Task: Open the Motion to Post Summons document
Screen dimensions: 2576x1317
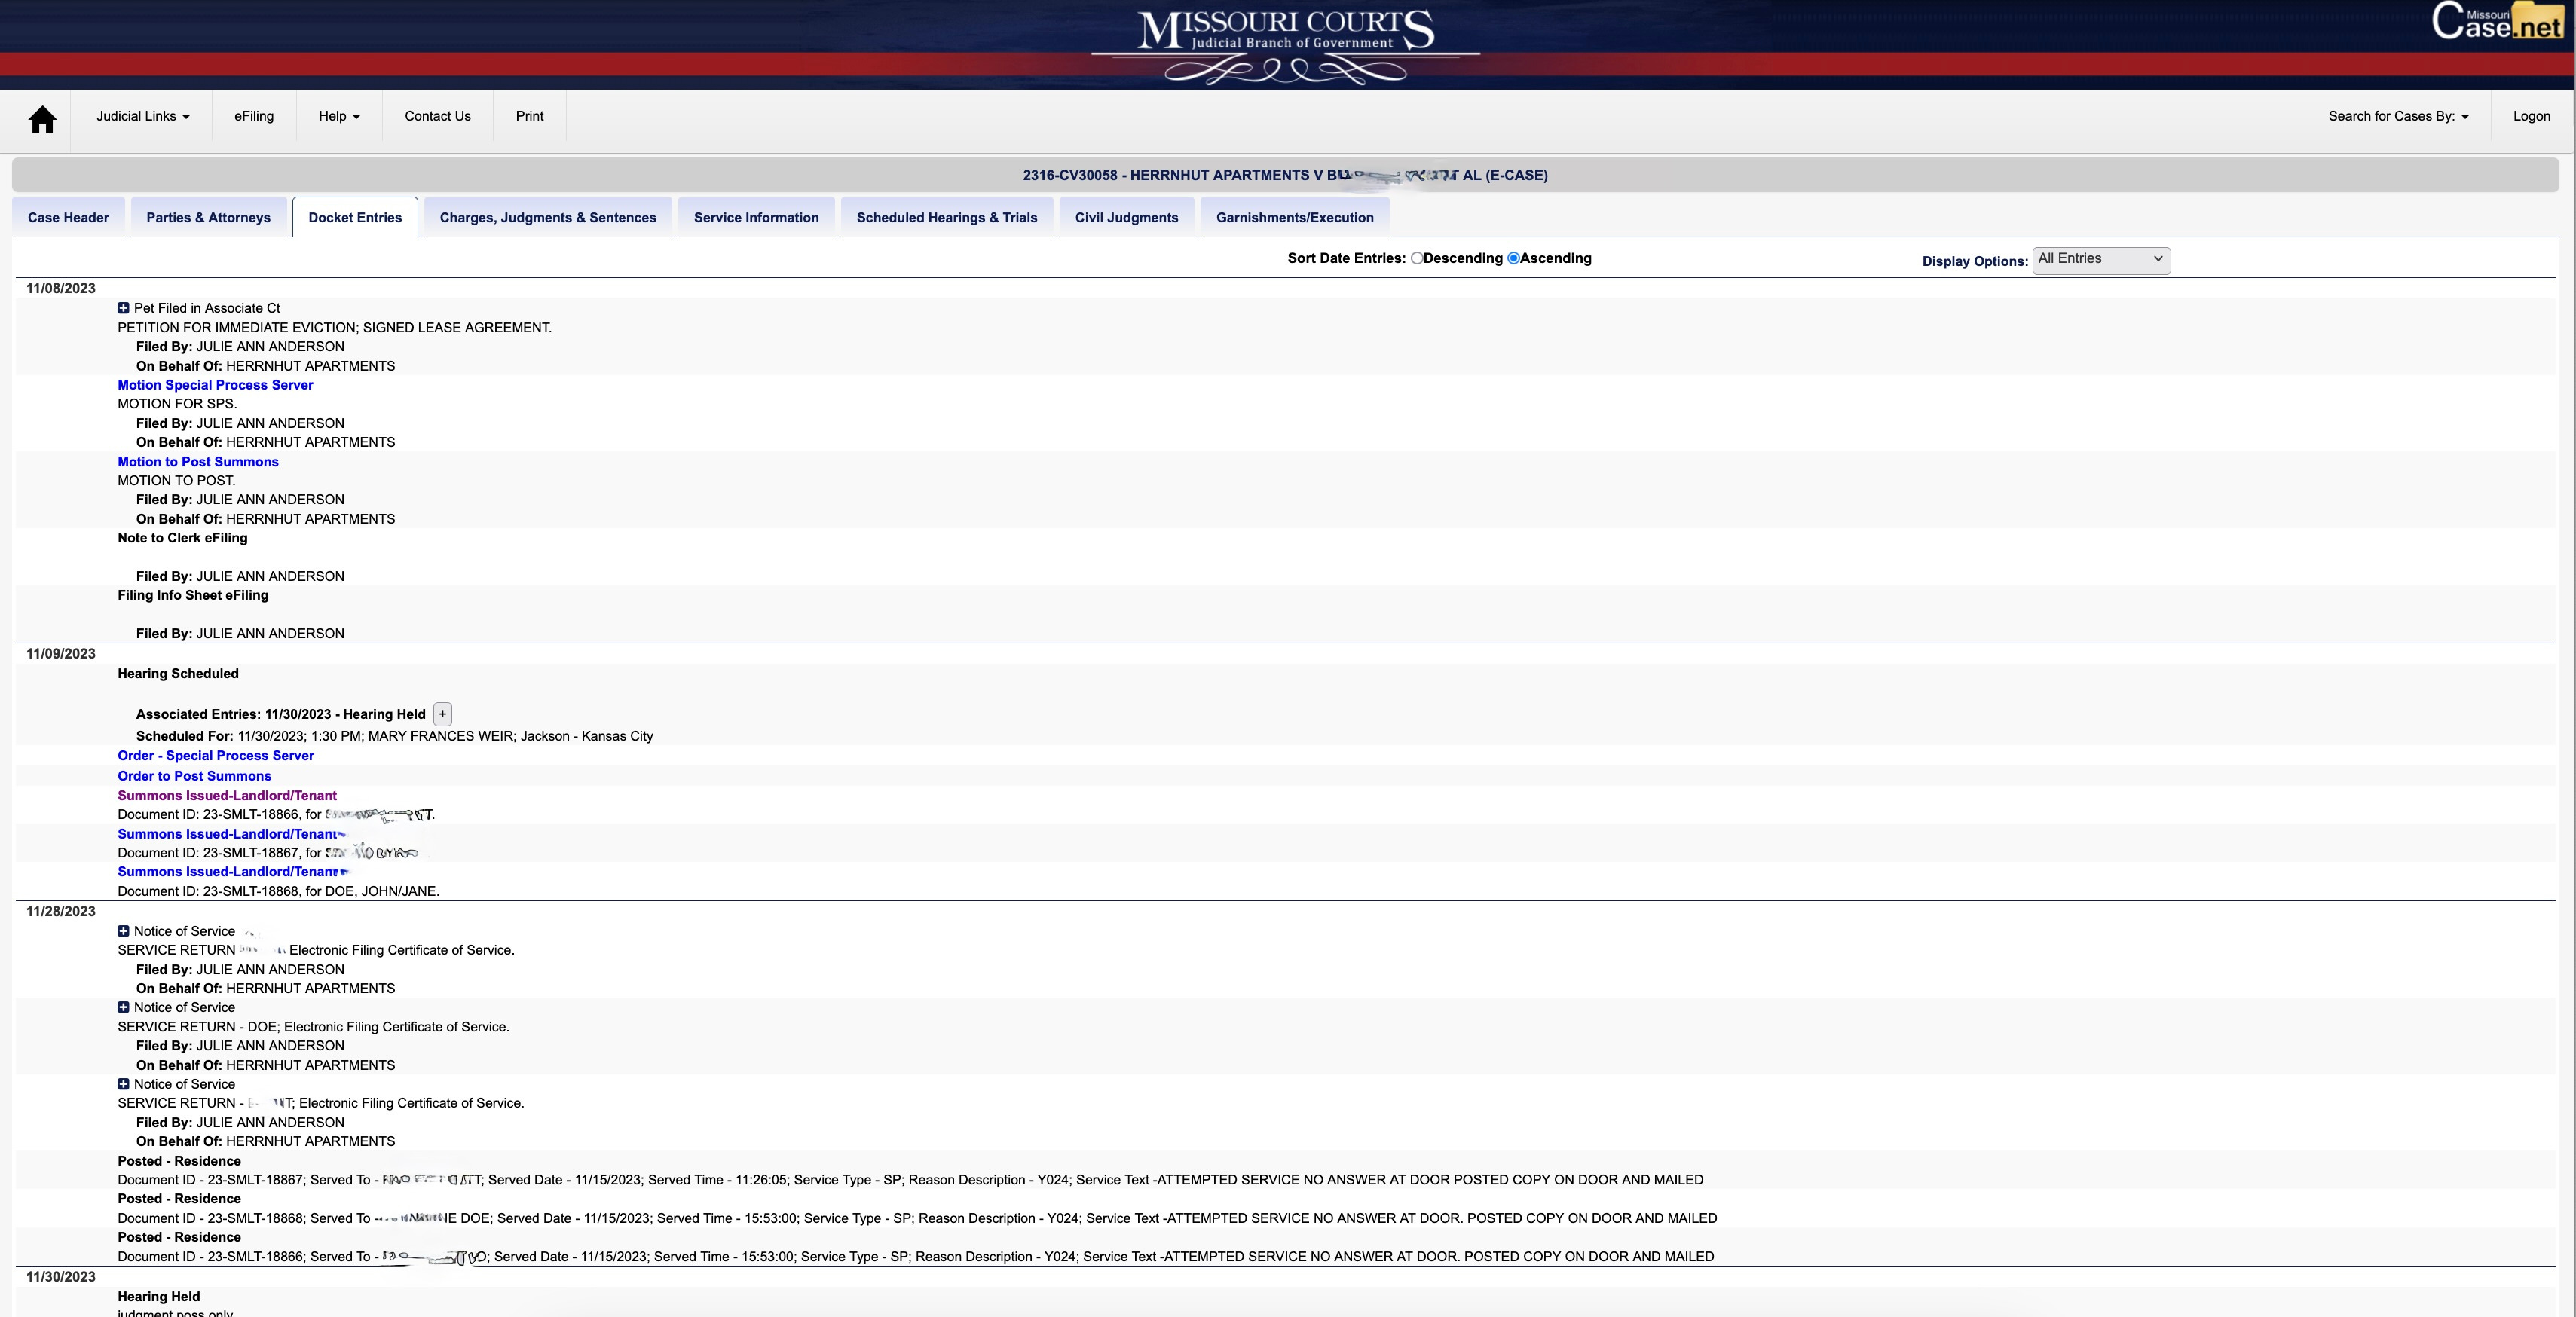Action: tap(198, 462)
